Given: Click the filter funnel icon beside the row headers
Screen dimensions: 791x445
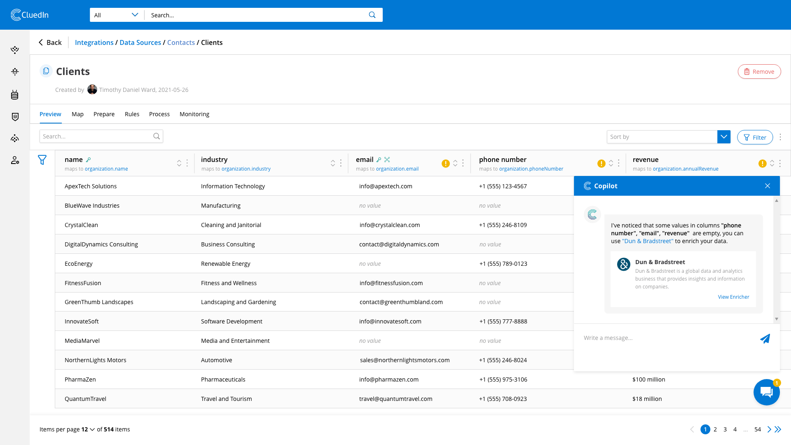Looking at the screenshot, I should (x=42, y=160).
